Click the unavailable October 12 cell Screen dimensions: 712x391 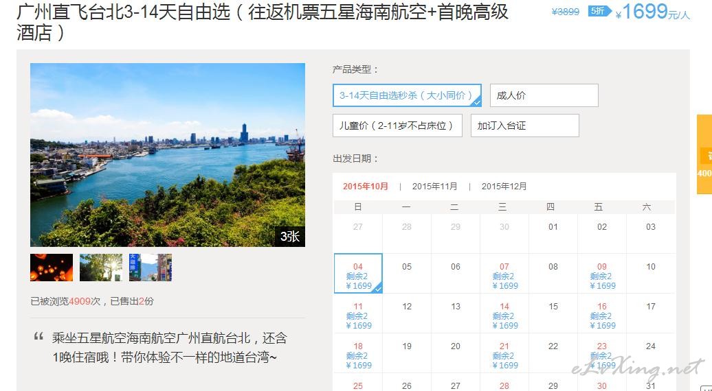point(407,313)
